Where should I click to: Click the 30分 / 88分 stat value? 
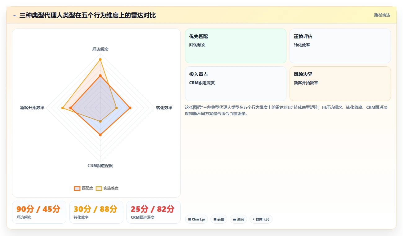point(95,209)
